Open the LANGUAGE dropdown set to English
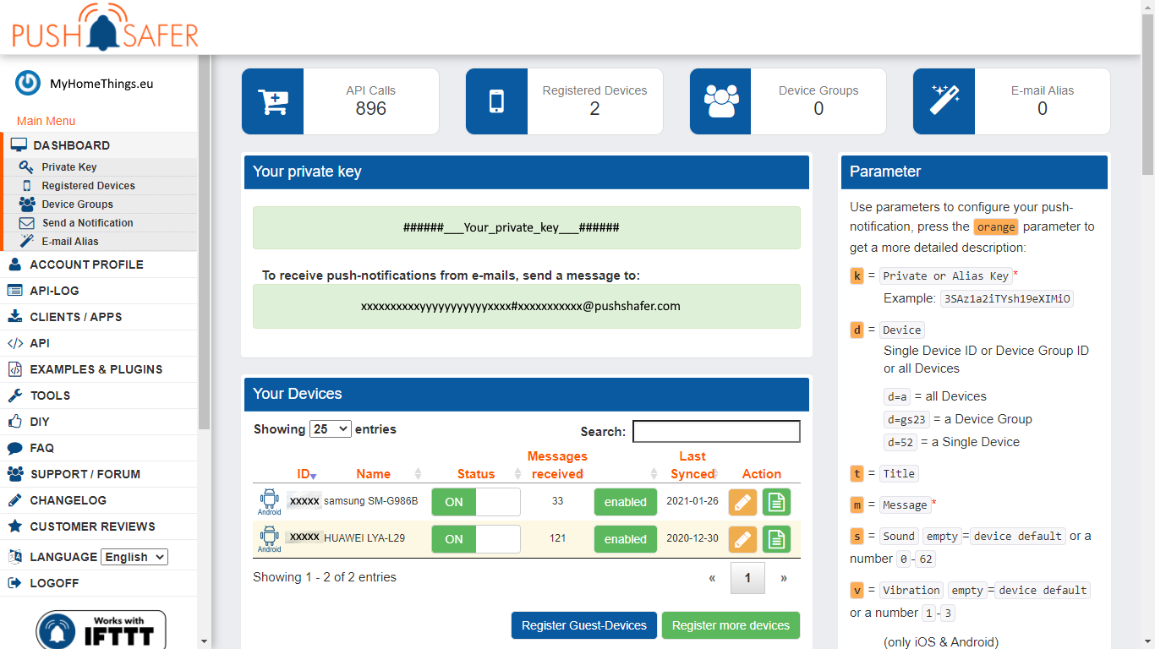 pyautogui.click(x=134, y=557)
